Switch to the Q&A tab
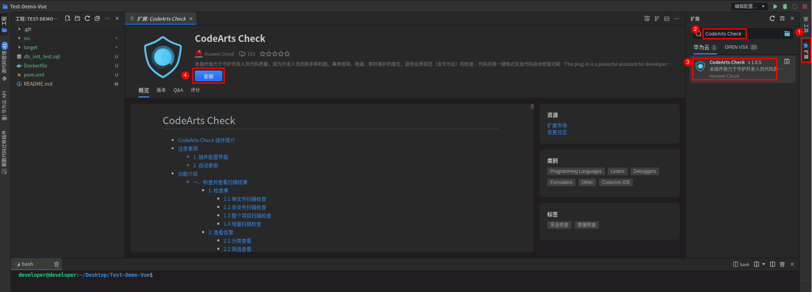 (178, 90)
